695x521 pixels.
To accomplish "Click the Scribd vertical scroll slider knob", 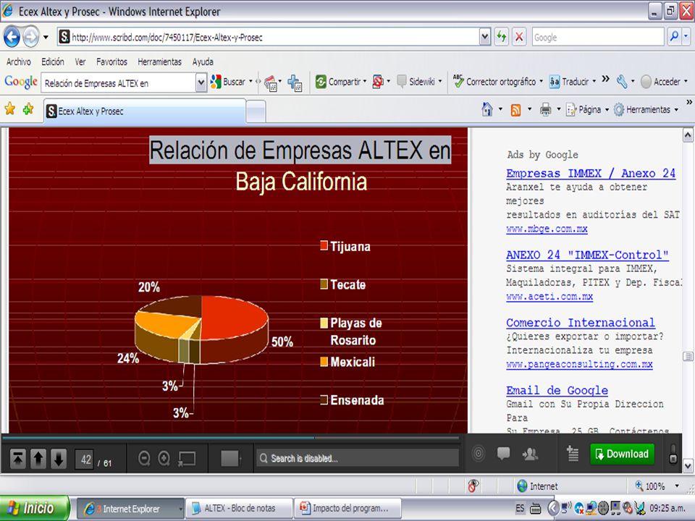I will [x=673, y=457].
